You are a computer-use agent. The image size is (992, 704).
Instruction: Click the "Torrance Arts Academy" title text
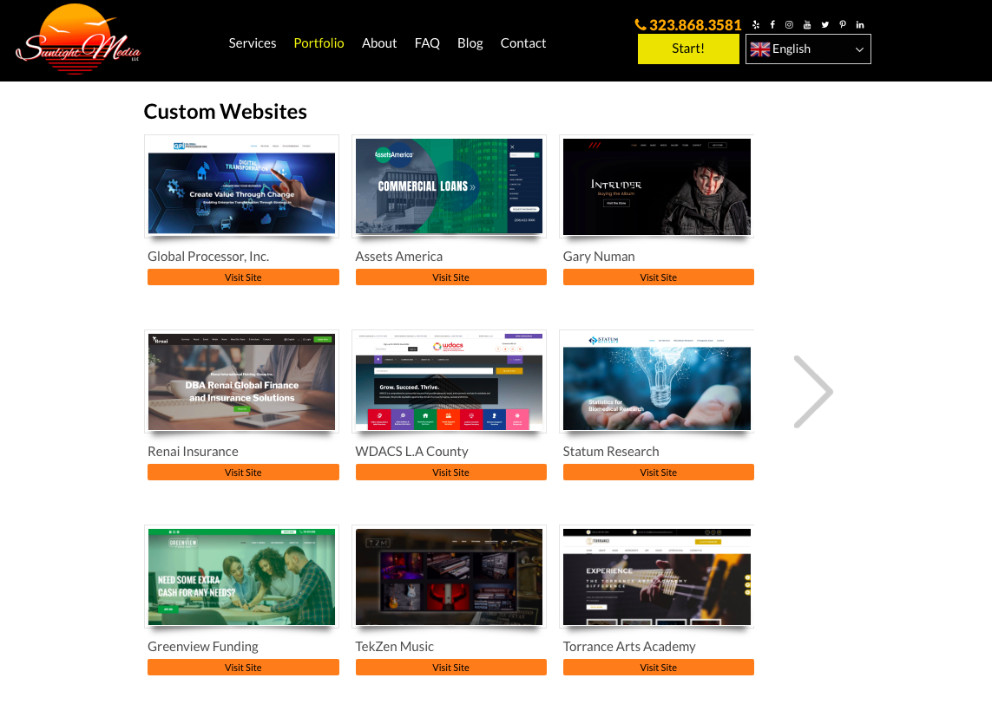click(x=629, y=647)
